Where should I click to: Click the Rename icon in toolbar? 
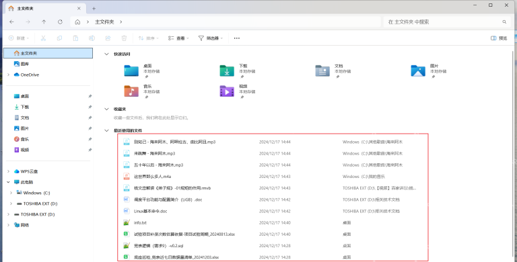pos(92,38)
